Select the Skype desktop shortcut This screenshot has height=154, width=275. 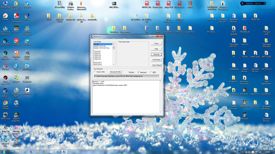click(x=16, y=67)
